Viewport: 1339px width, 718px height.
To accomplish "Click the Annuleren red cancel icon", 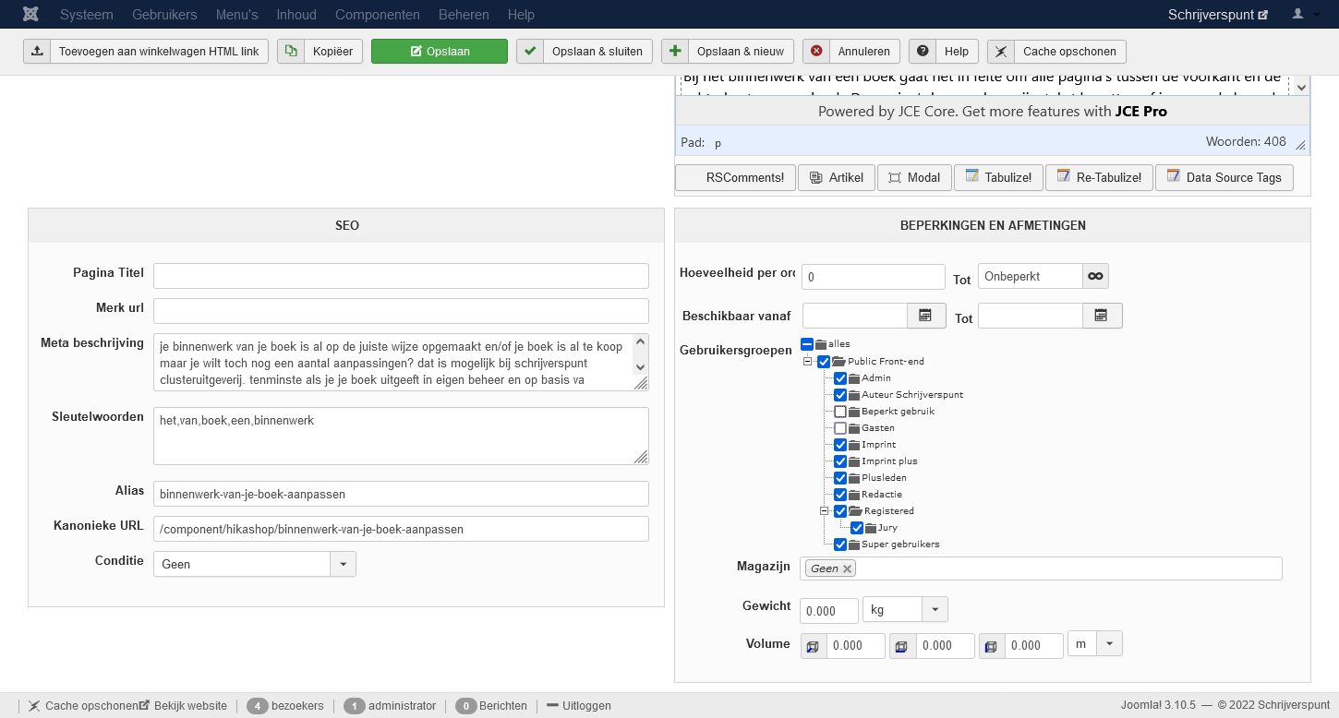I will click(x=816, y=52).
